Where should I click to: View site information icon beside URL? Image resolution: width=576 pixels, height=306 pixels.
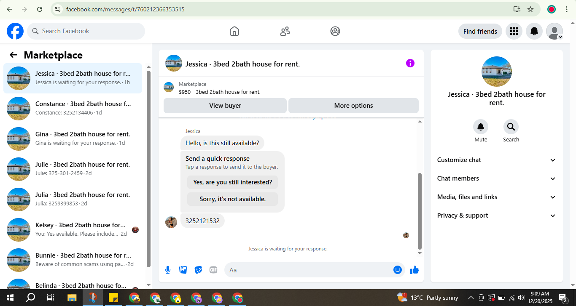(x=58, y=9)
